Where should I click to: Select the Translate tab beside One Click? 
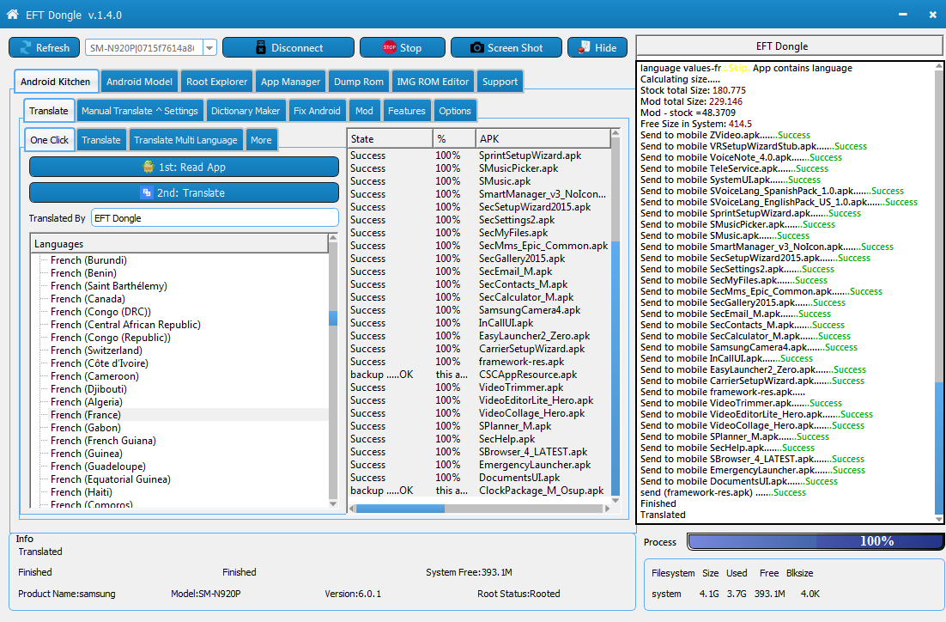coord(101,140)
